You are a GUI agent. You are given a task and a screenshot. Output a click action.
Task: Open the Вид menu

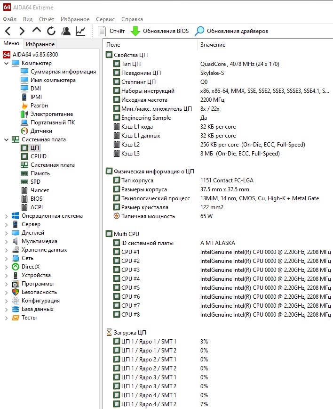coord(28,19)
